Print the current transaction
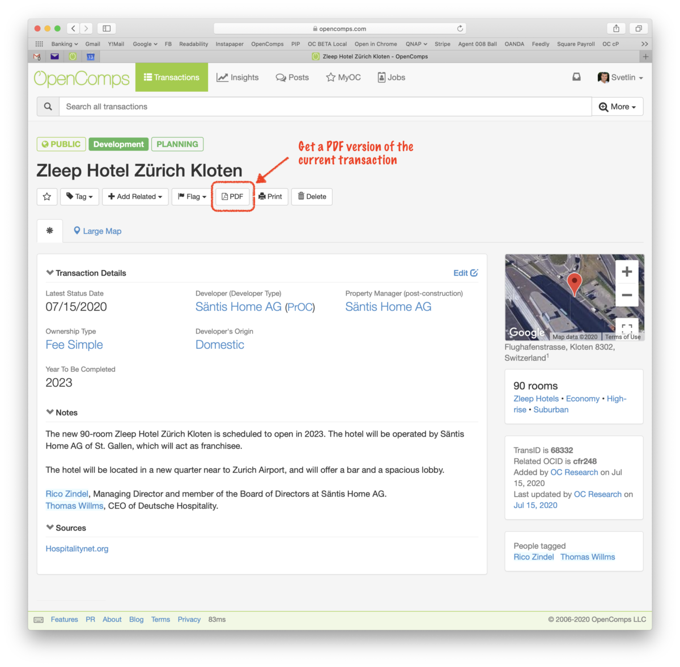 click(x=270, y=196)
